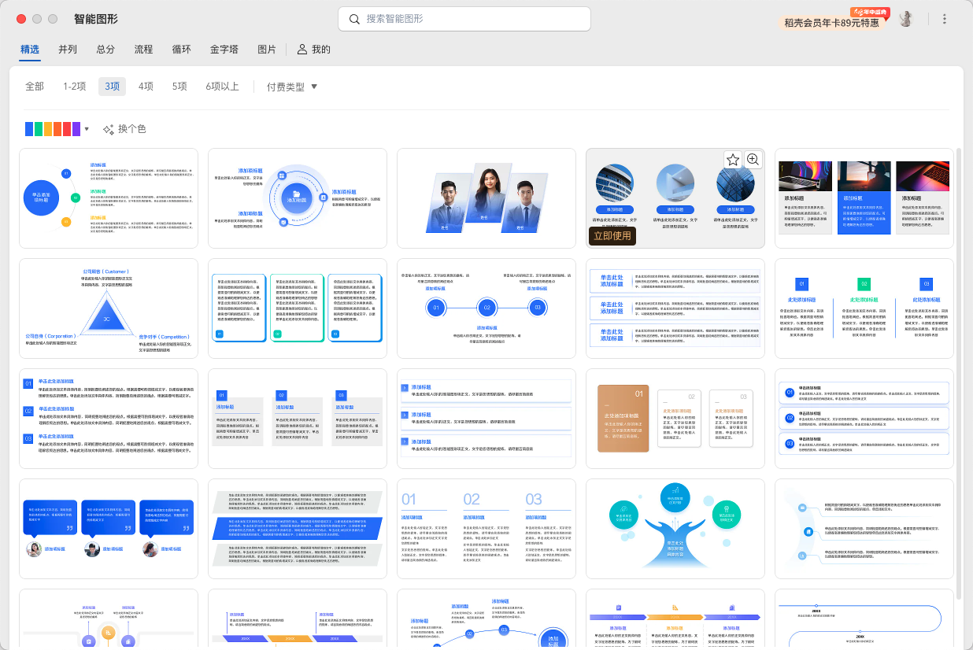973x650 pixels.
Task: Filter templates by 1-2项
Action: [75, 87]
